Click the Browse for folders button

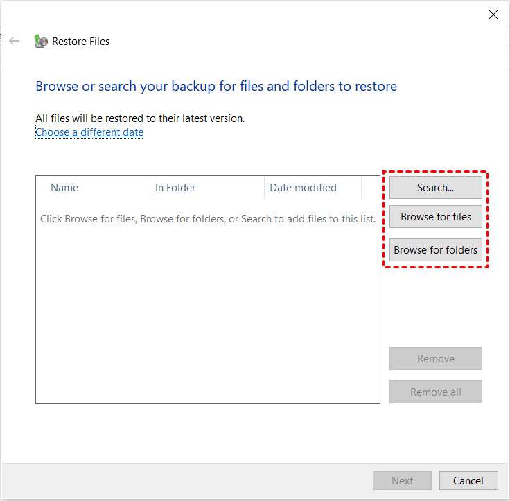(x=436, y=250)
